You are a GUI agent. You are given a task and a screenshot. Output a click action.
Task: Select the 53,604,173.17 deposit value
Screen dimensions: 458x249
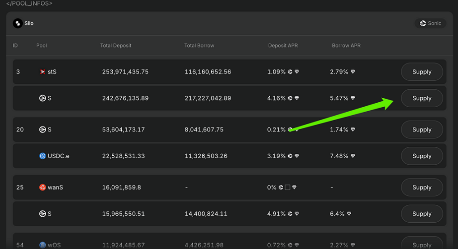tap(124, 129)
